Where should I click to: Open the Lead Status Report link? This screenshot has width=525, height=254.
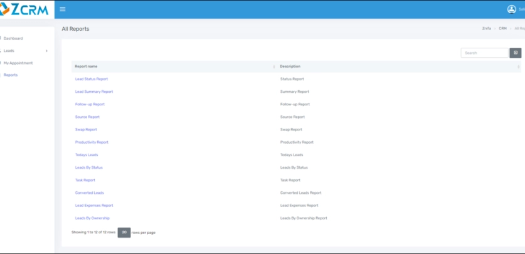pos(92,79)
